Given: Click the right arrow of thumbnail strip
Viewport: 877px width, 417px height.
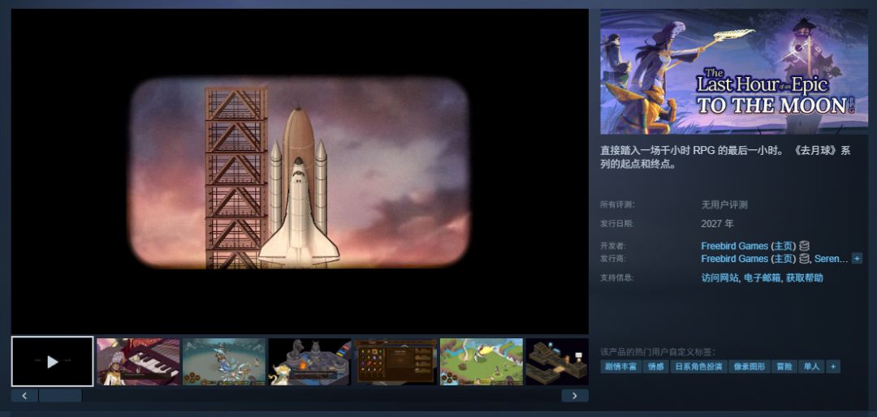Looking at the screenshot, I should pos(575,396).
